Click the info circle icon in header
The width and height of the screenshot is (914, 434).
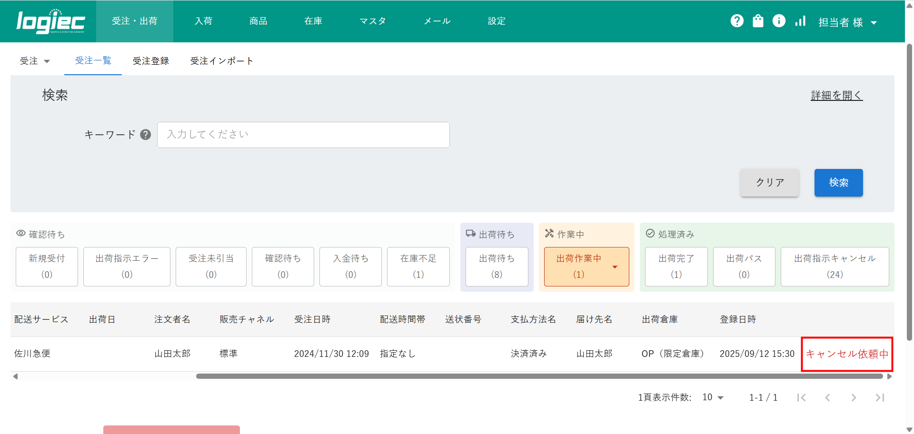pyautogui.click(x=779, y=21)
